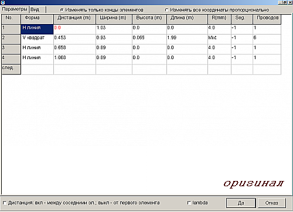This screenshot has height=212, width=293.
Task: Click the Mixt radius cell
Action: coord(219,39)
